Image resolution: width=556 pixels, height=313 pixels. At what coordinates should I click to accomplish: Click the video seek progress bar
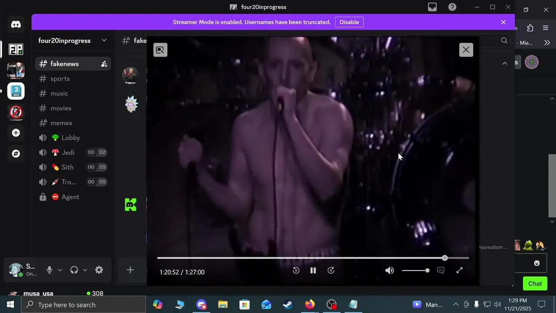(x=313, y=258)
